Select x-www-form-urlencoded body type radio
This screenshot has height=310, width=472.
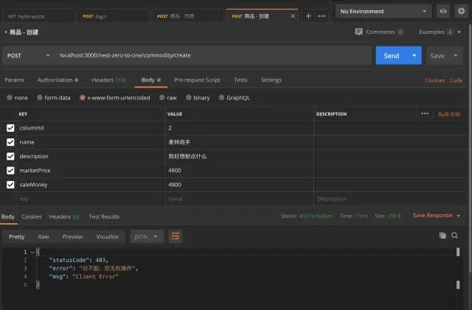coord(82,97)
